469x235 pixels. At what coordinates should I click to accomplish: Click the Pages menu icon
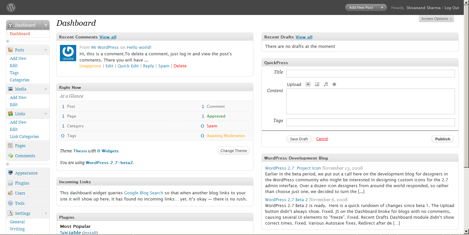pos(10,145)
